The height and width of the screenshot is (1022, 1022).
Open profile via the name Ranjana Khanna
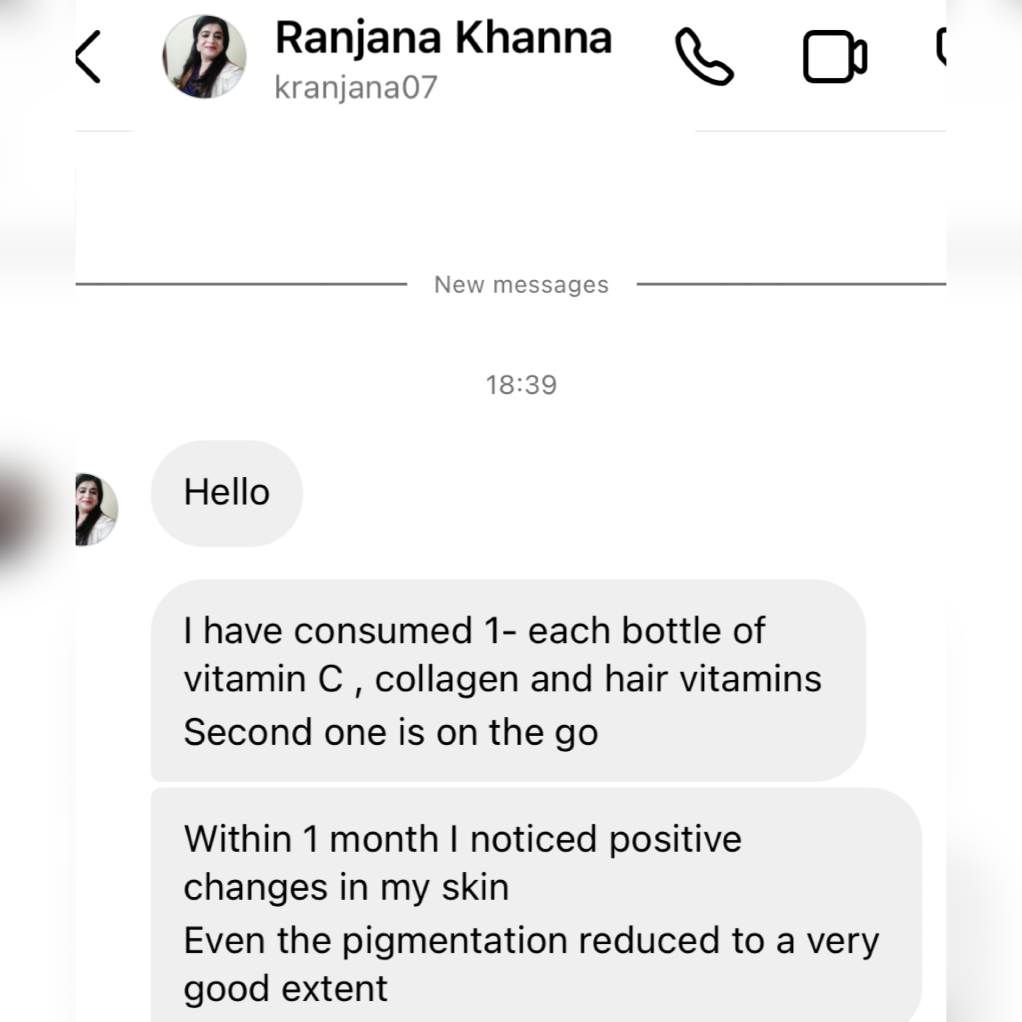pos(443,38)
